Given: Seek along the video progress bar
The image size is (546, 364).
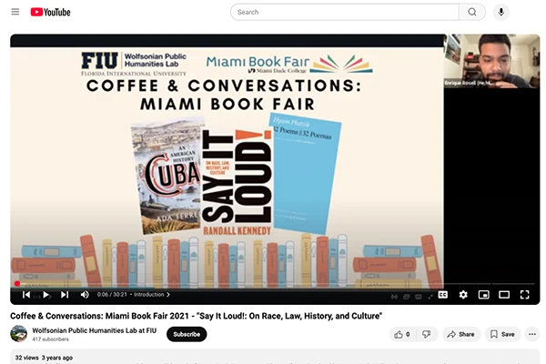Looking at the screenshot, I should [x=275, y=284].
